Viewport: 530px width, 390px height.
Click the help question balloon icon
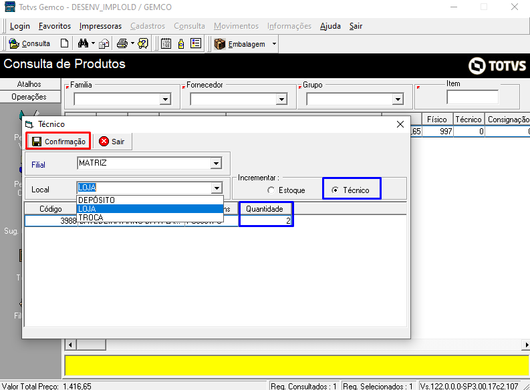coord(143,43)
